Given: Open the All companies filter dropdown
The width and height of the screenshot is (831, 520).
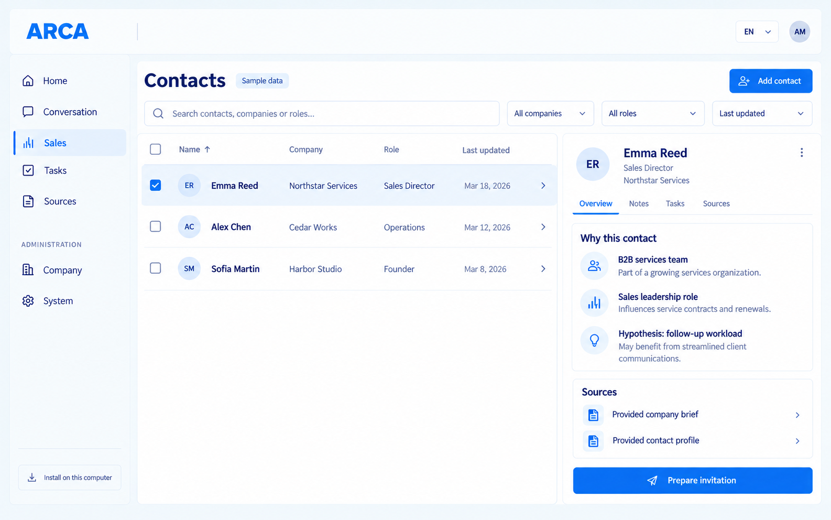Looking at the screenshot, I should [550, 114].
